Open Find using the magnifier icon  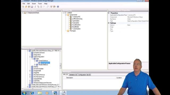[x=48, y=7]
